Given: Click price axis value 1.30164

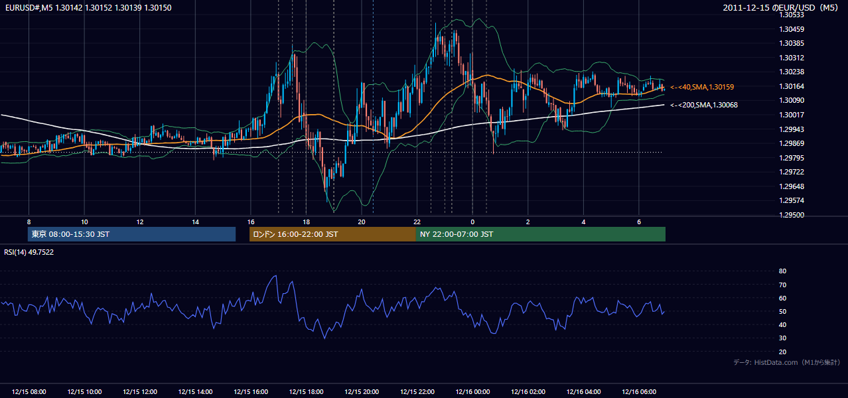Looking at the screenshot, I should (x=792, y=86).
